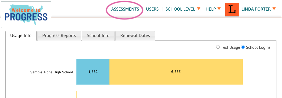The height and width of the screenshot is (98, 282).
Task: Select the Test Usage radio button
Action: (218, 47)
